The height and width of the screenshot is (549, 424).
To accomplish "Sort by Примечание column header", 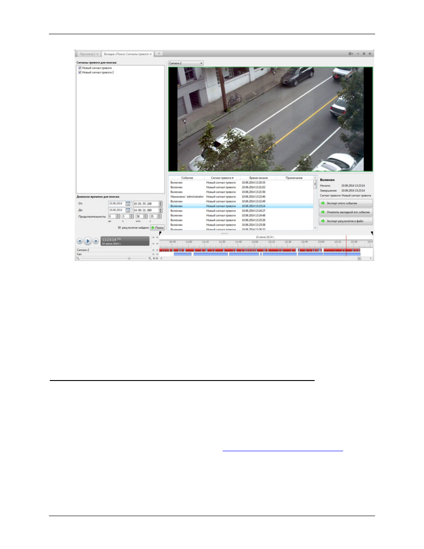I will 294,178.
